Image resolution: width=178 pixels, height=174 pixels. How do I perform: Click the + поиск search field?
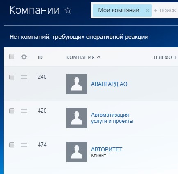pos(165,11)
